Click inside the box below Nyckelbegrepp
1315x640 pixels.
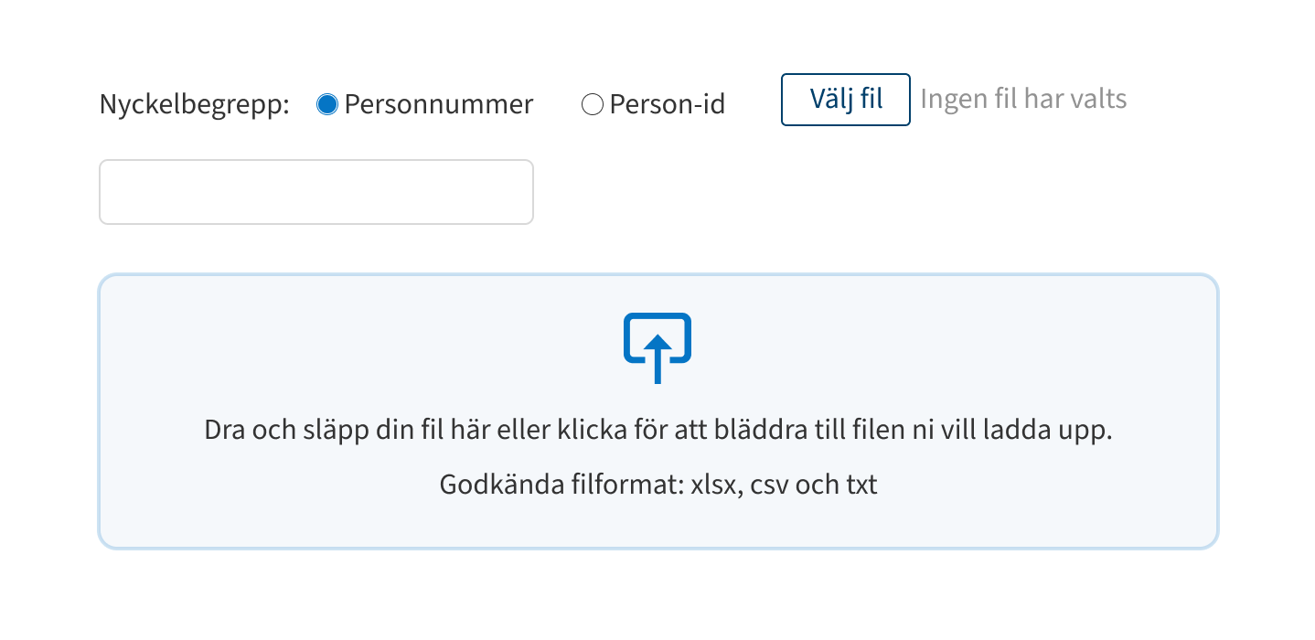[315, 192]
